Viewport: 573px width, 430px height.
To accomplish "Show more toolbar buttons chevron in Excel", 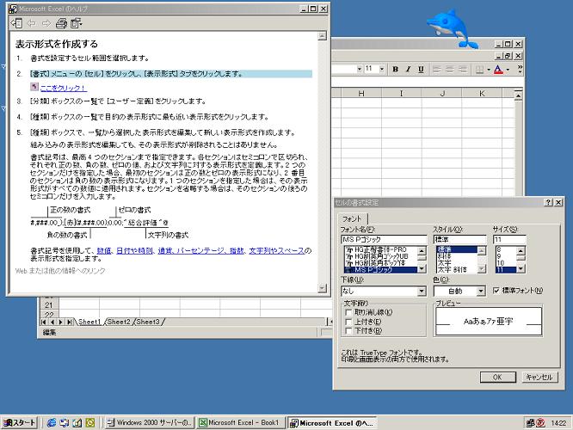I will (520, 69).
